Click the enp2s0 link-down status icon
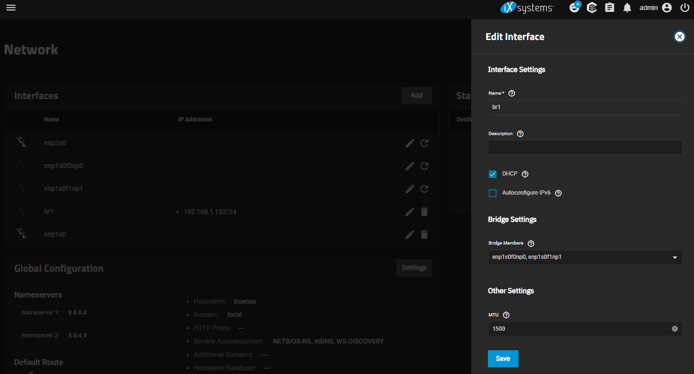The image size is (694, 374). pos(21,142)
